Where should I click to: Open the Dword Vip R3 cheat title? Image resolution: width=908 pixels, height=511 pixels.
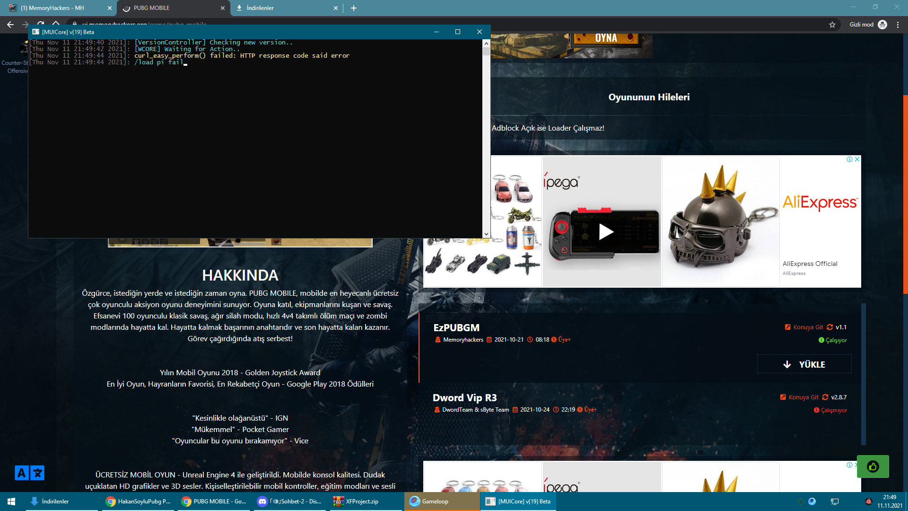coord(464,397)
